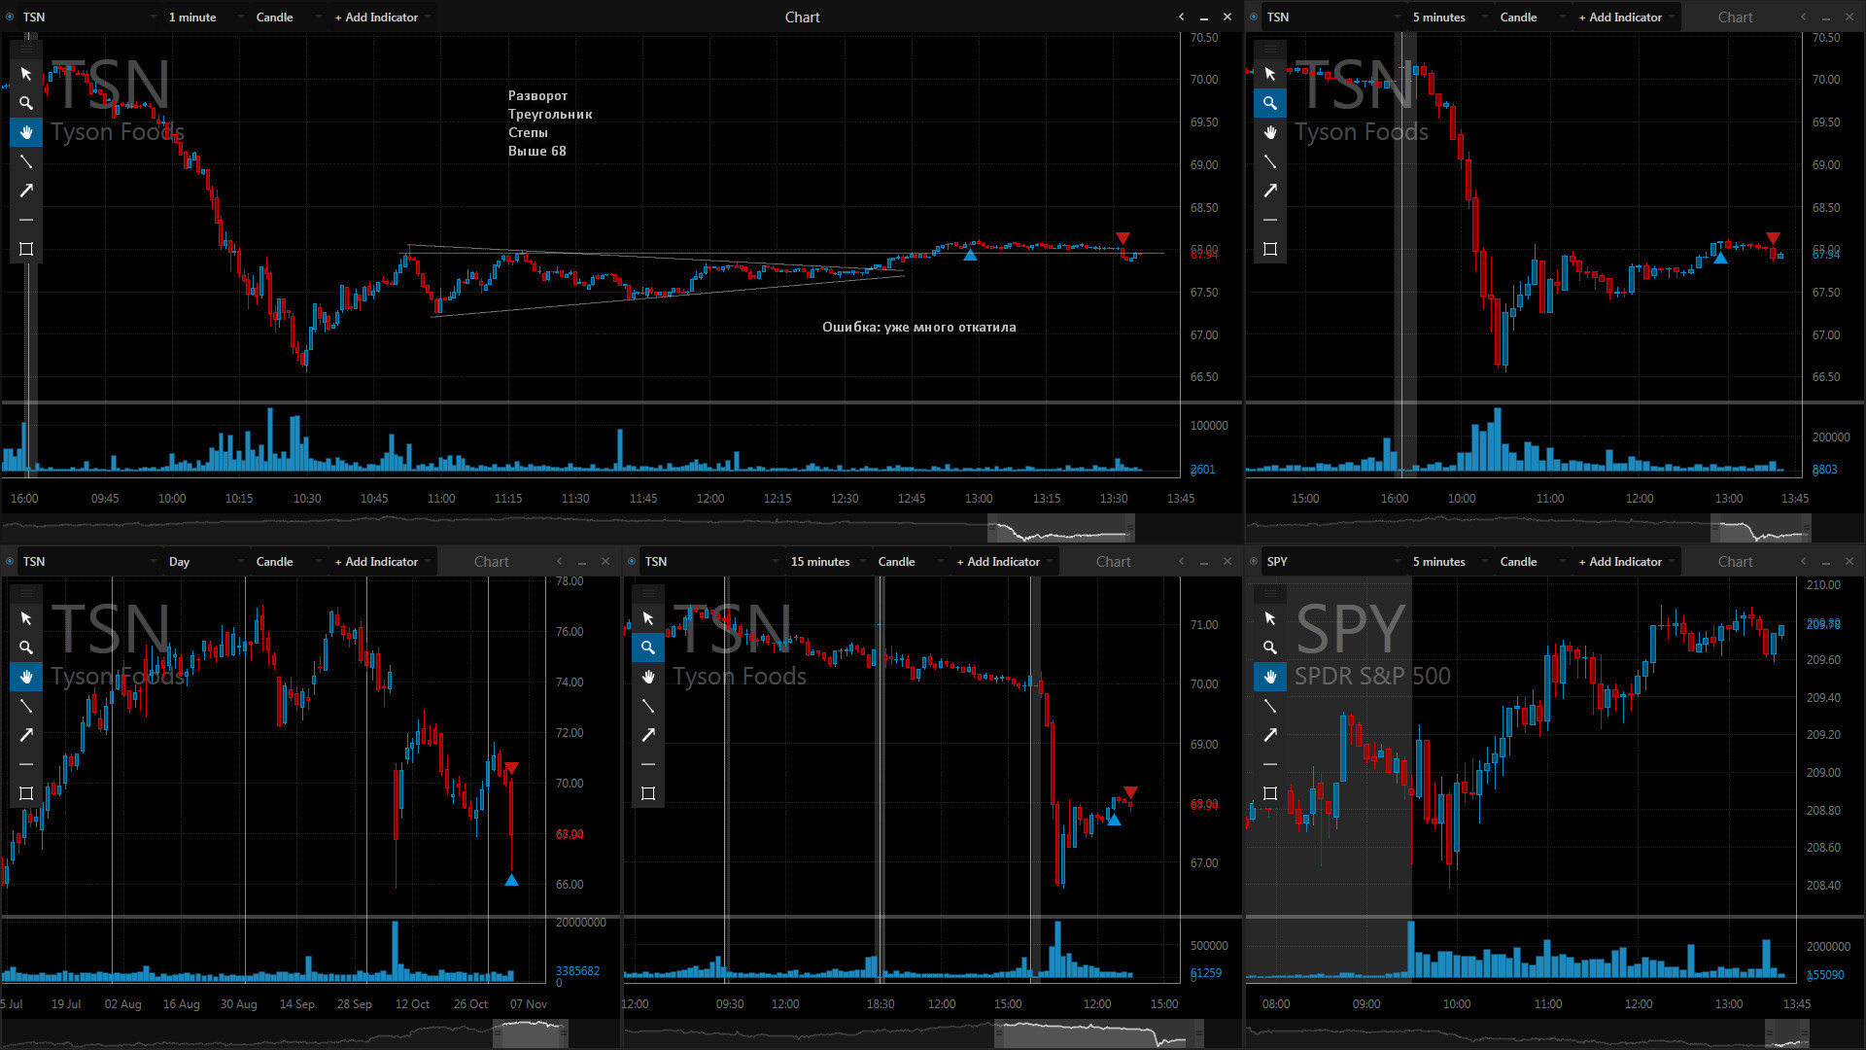Toggle link indicator of top-right TSN 5 minutes chart
The height and width of the screenshot is (1050, 1866).
coord(1254,17)
